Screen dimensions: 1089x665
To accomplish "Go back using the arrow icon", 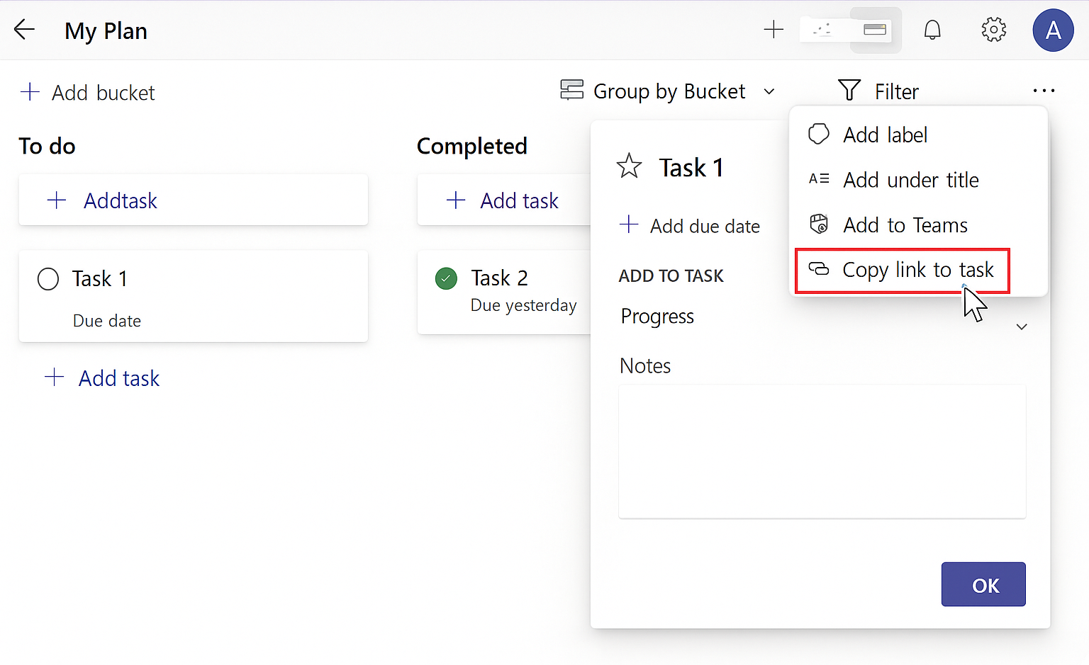I will pos(24,30).
